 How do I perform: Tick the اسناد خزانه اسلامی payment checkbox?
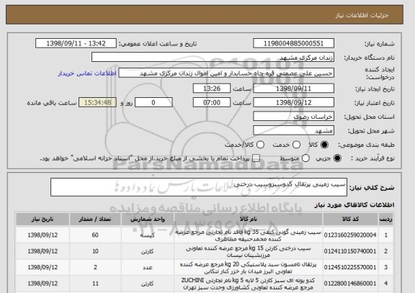coord(256,158)
